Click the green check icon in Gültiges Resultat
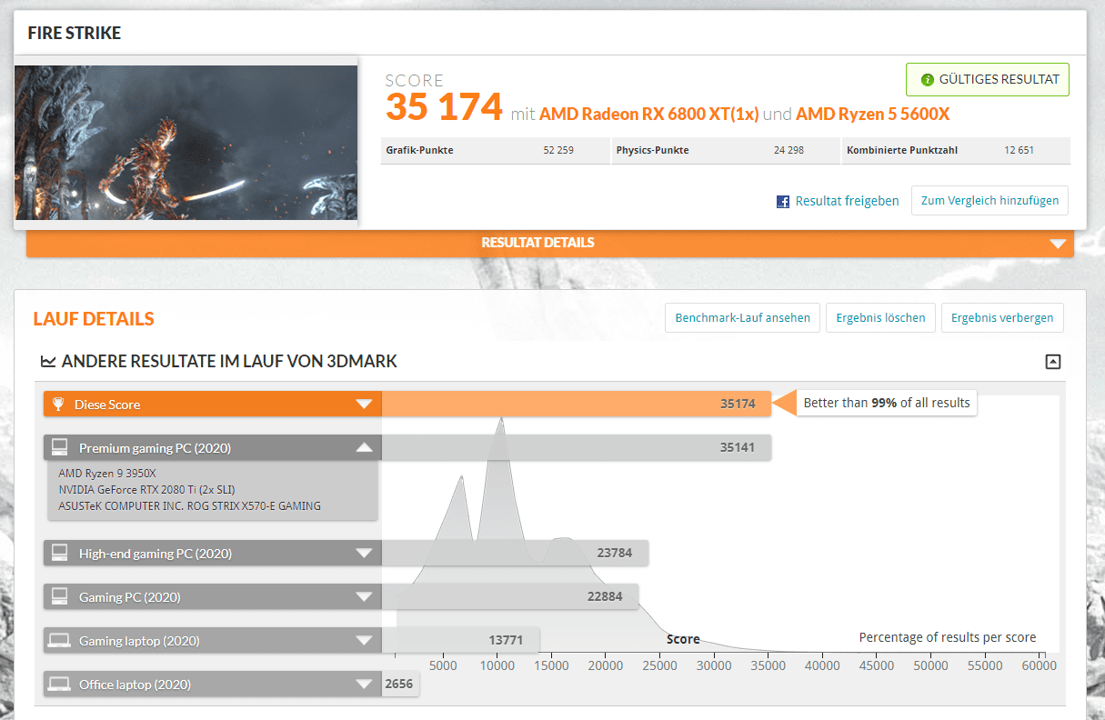The width and height of the screenshot is (1105, 720). coord(928,80)
